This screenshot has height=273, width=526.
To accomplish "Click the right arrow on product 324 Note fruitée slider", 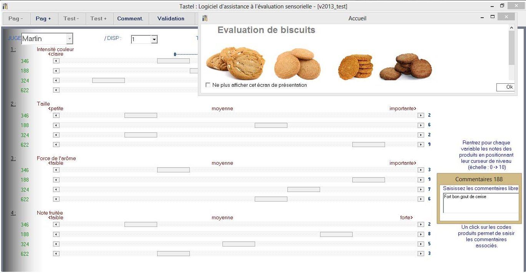I will point(421,243).
